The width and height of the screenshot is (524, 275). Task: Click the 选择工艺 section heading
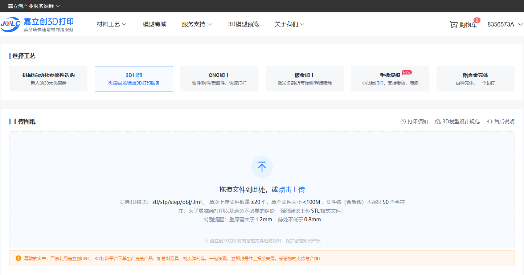[x=24, y=56]
